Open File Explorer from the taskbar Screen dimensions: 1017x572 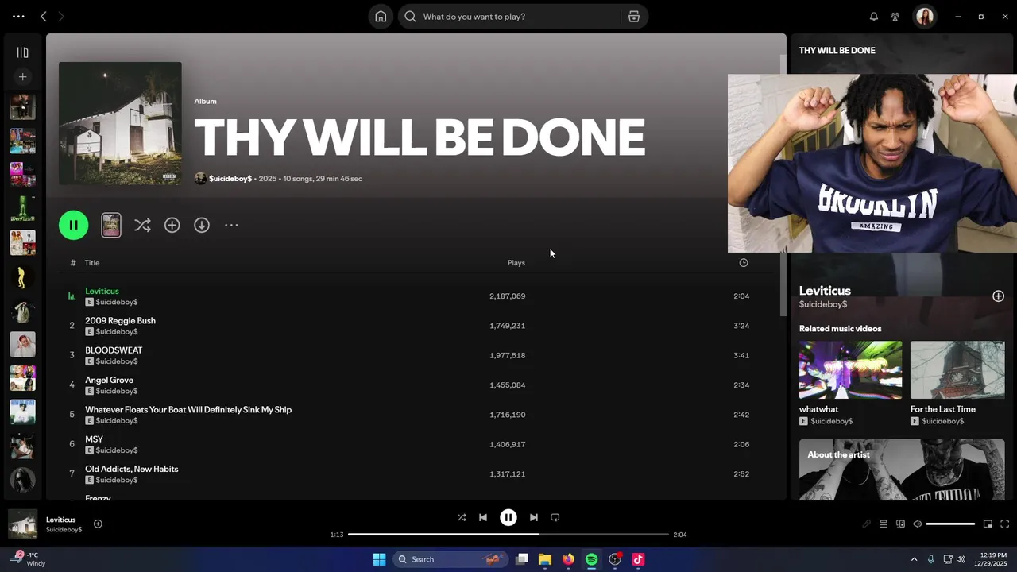click(x=545, y=559)
